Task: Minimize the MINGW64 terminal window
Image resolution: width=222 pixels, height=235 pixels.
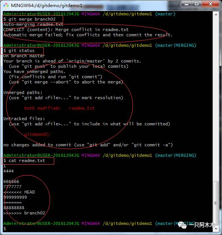Action: tap(187, 4)
